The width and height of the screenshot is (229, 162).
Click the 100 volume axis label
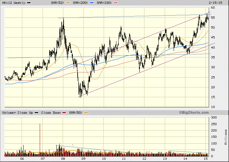click(214, 144)
